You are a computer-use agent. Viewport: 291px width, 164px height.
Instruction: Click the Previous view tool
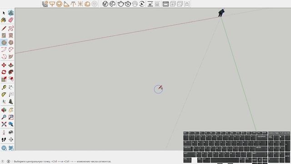pos(11,124)
